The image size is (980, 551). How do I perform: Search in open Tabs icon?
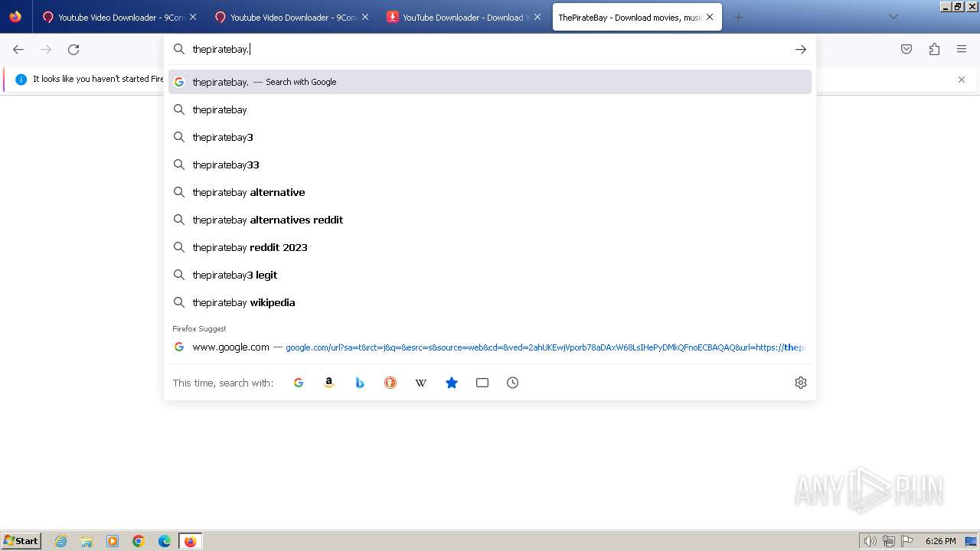pos(482,383)
